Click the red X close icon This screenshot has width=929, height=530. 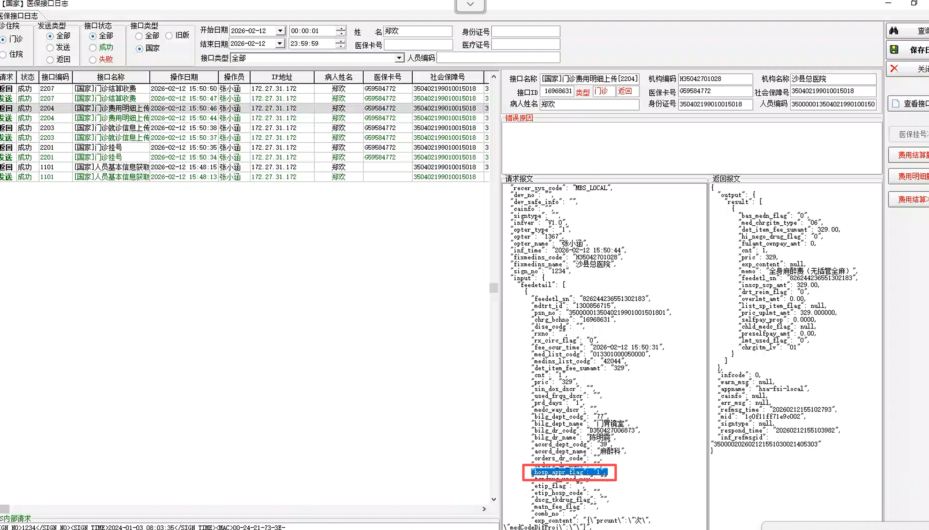pyautogui.click(x=894, y=68)
